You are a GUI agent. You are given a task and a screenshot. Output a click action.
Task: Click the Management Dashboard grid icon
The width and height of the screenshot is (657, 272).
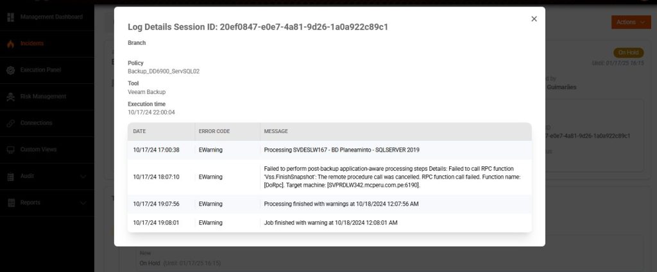pos(10,17)
